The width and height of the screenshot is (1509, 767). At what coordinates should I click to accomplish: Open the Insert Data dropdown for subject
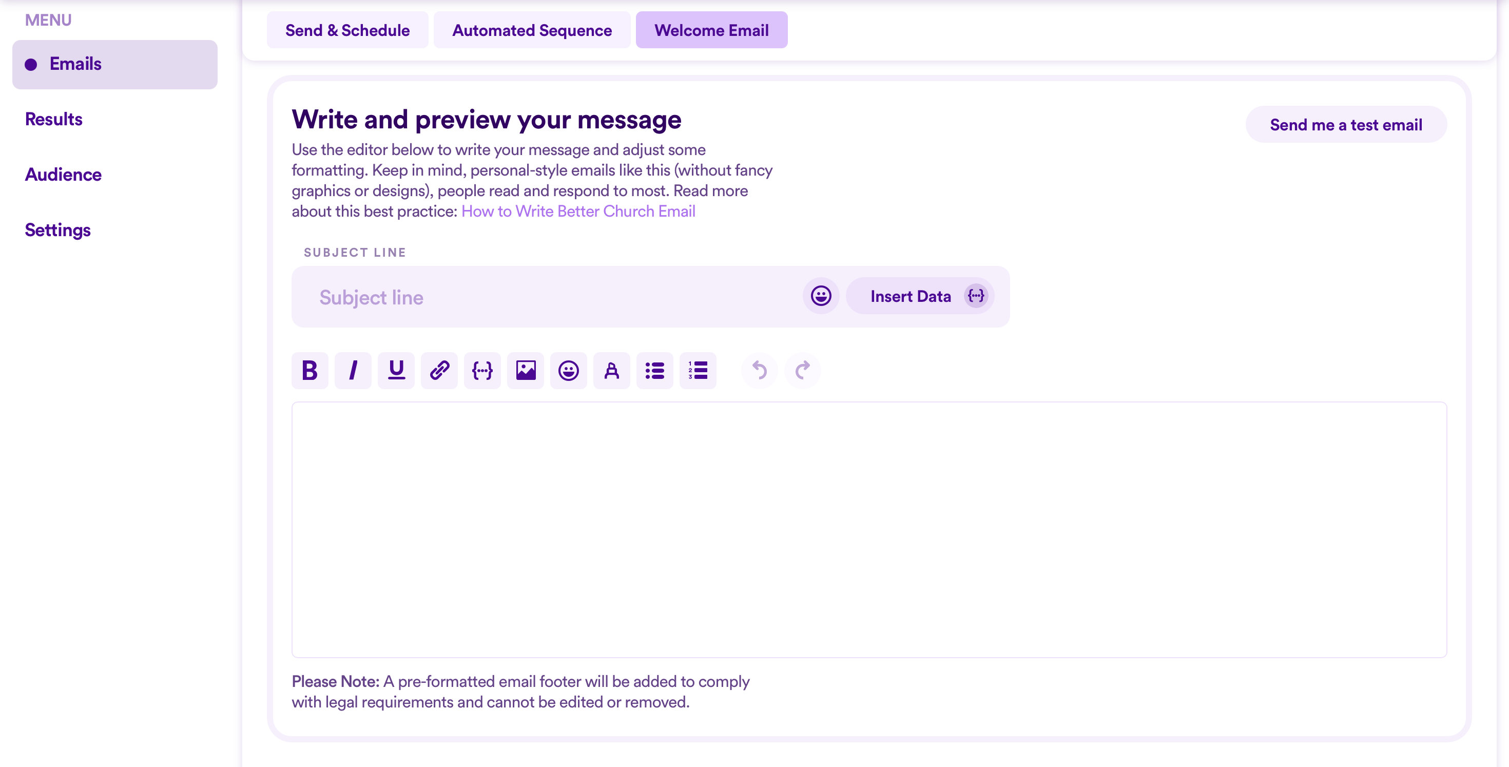click(920, 296)
